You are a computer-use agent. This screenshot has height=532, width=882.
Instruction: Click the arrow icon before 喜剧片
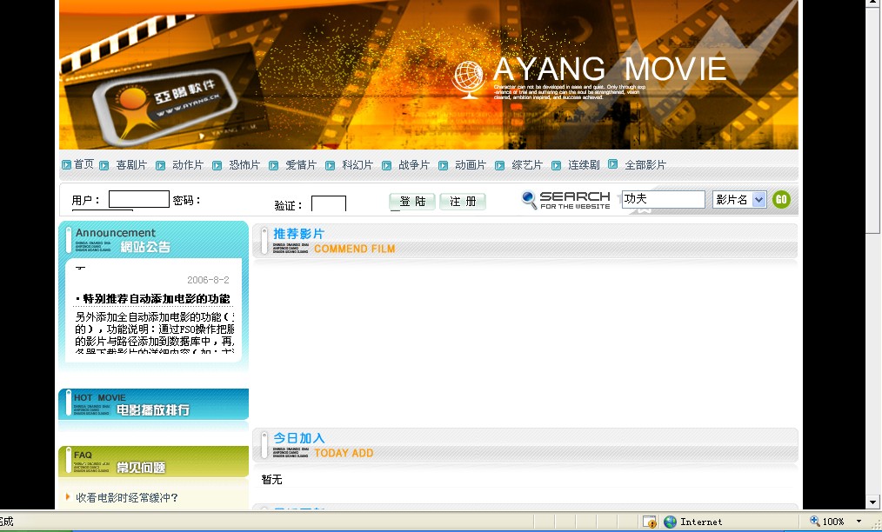(104, 165)
